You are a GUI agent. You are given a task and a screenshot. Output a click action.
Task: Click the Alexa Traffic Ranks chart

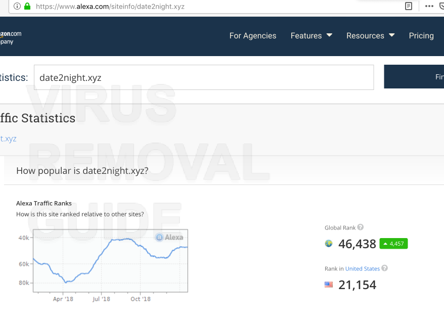(110, 261)
